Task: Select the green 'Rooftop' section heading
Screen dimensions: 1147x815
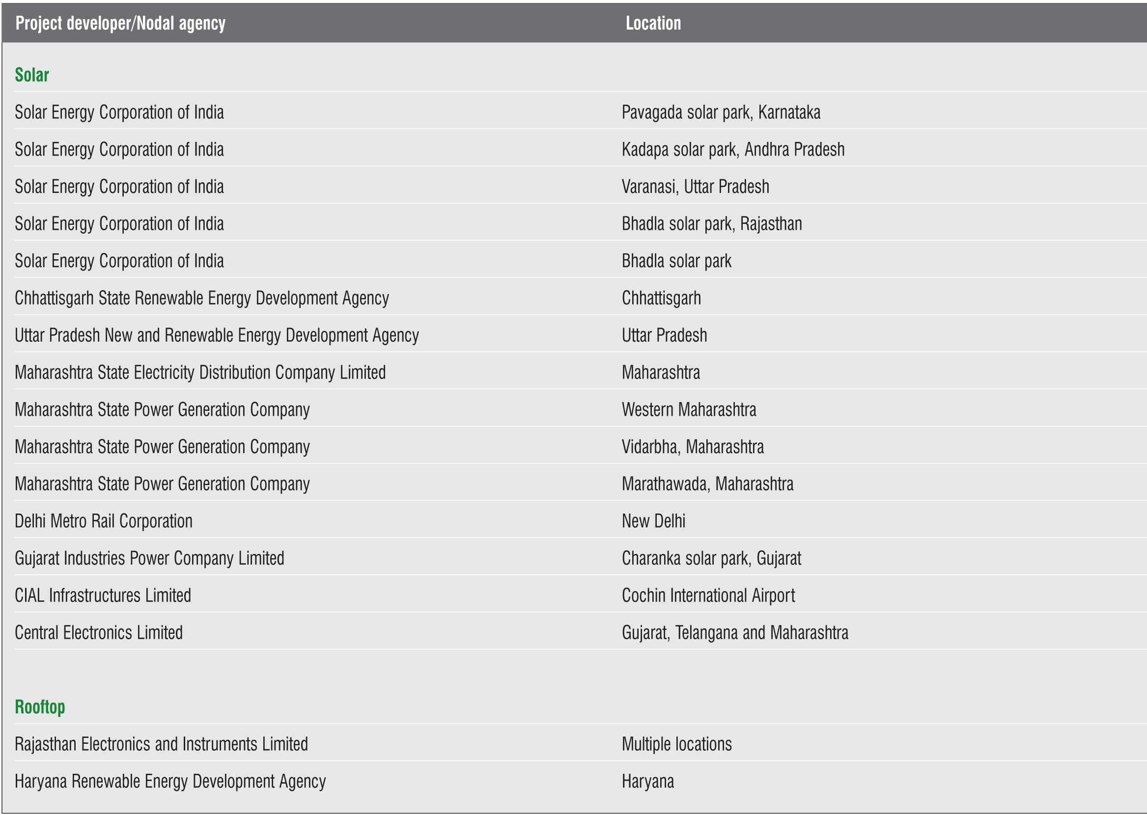Action: (x=40, y=706)
